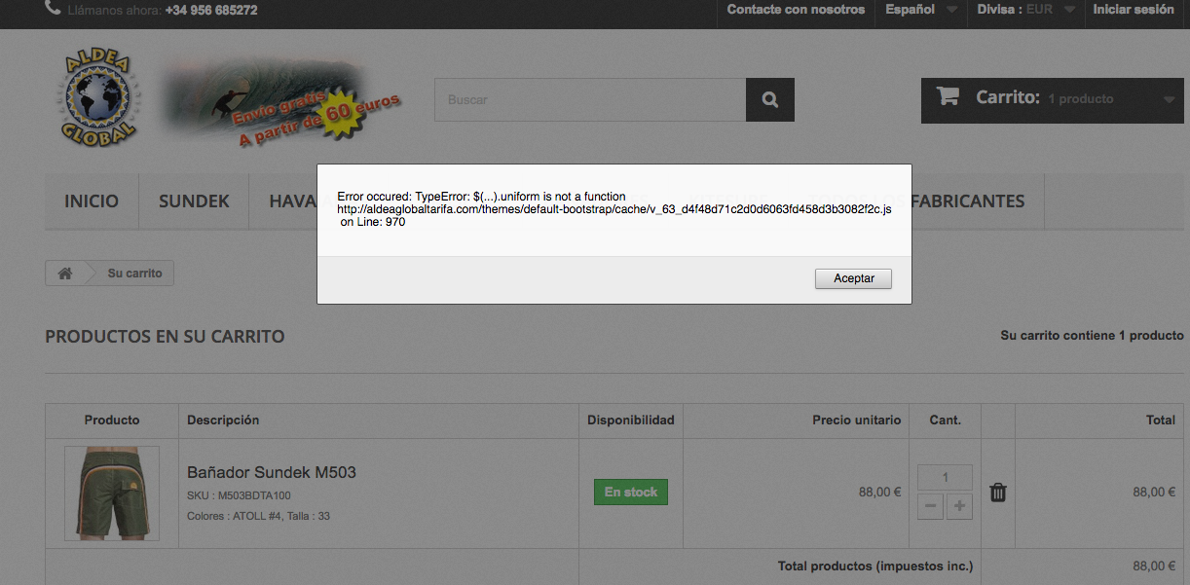This screenshot has height=585, width=1190.
Task: Click the error URL text in dialog
Action: (614, 209)
